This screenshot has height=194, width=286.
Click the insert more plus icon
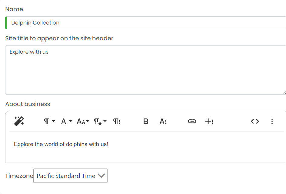coord(209,121)
